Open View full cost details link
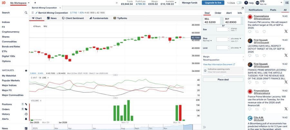The image size is (290, 130). 217,72
